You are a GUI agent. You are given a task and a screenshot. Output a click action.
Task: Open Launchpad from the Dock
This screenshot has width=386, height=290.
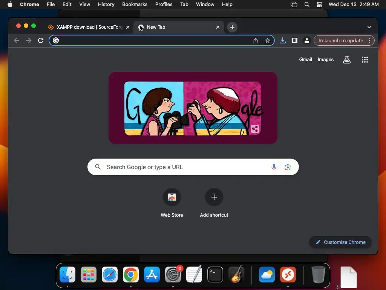pos(89,275)
